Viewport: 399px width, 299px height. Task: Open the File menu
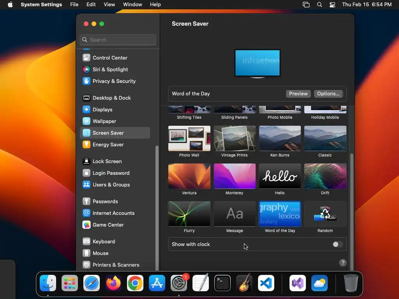[74, 5]
